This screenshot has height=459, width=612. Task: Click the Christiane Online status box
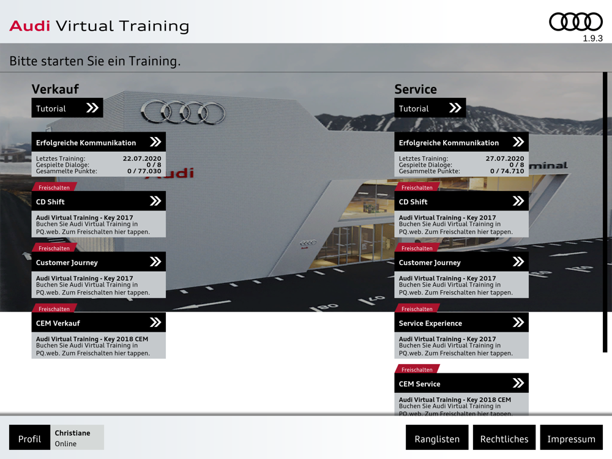tap(77, 438)
